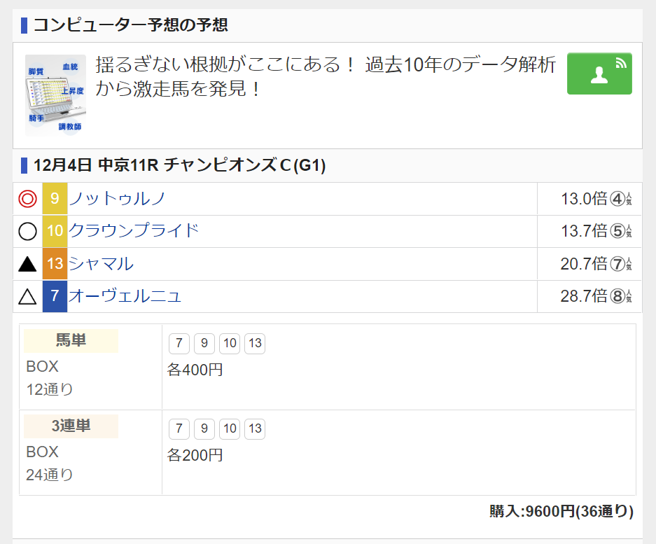Viewport: 656px width, 544px height.
Task: Click orange number 13 horse badge
Action: click(55, 264)
